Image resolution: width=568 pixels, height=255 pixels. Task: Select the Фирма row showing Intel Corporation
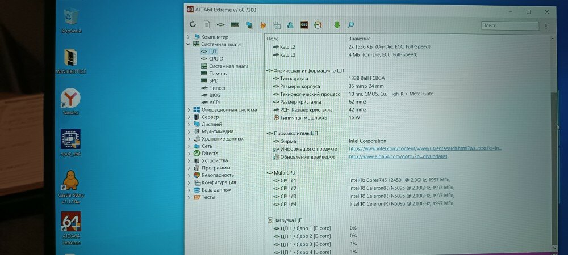point(331,141)
